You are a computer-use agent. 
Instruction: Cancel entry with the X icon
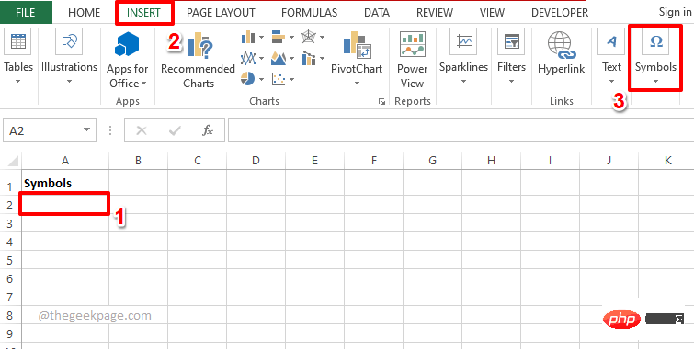coord(142,130)
